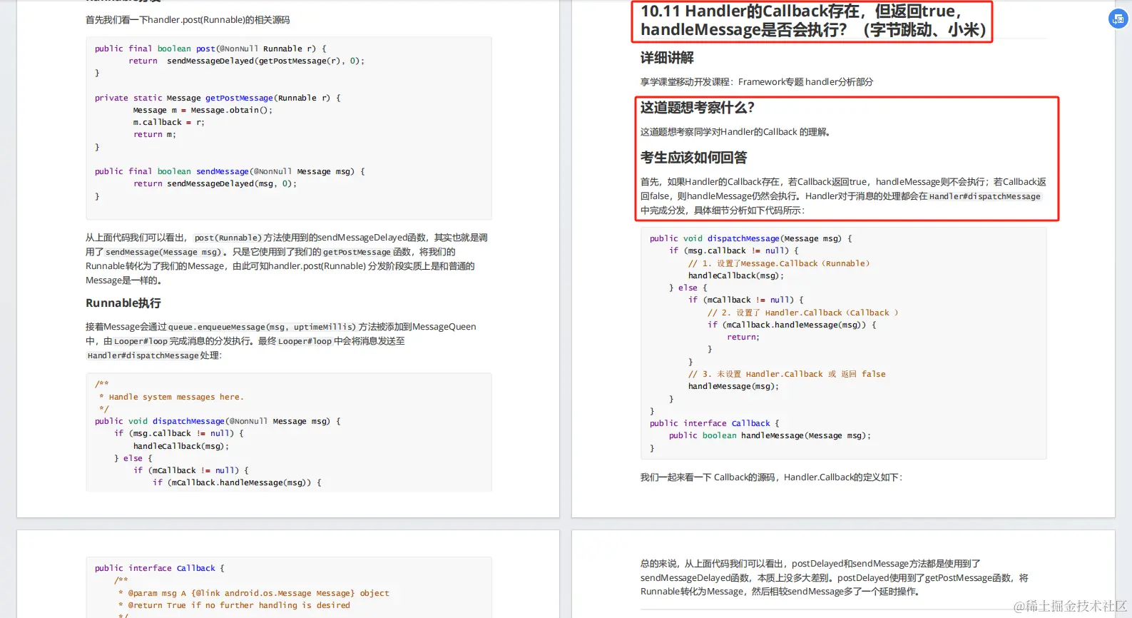The width and height of the screenshot is (1132, 618).
Task: Click text '首先我们看一下handler.post(Runnable)的相关源码'
Action: tap(188, 20)
